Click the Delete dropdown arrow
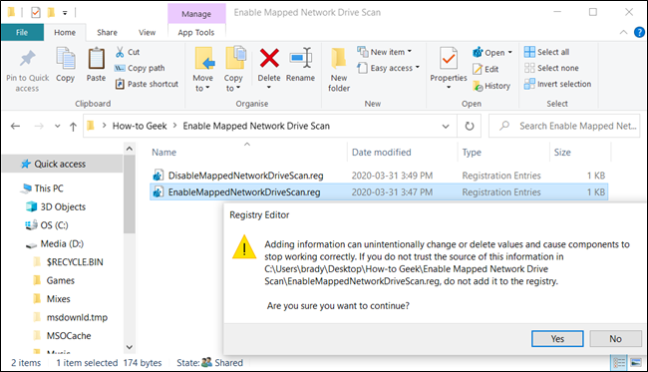The image size is (648, 372). [x=269, y=87]
